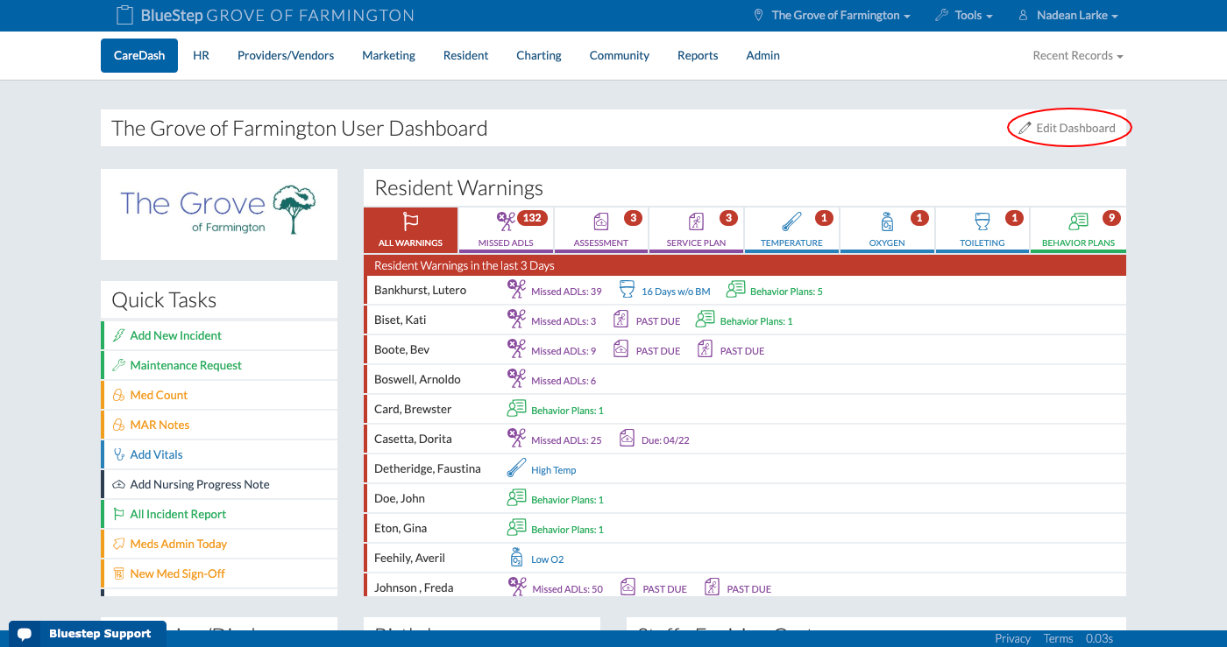Click the "Missed ADLs: 25" warning text
This screenshot has width=1227, height=647.
tap(566, 440)
